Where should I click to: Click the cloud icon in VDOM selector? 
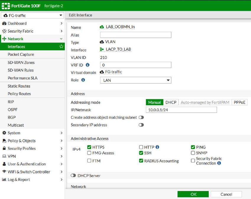coord(6,16)
